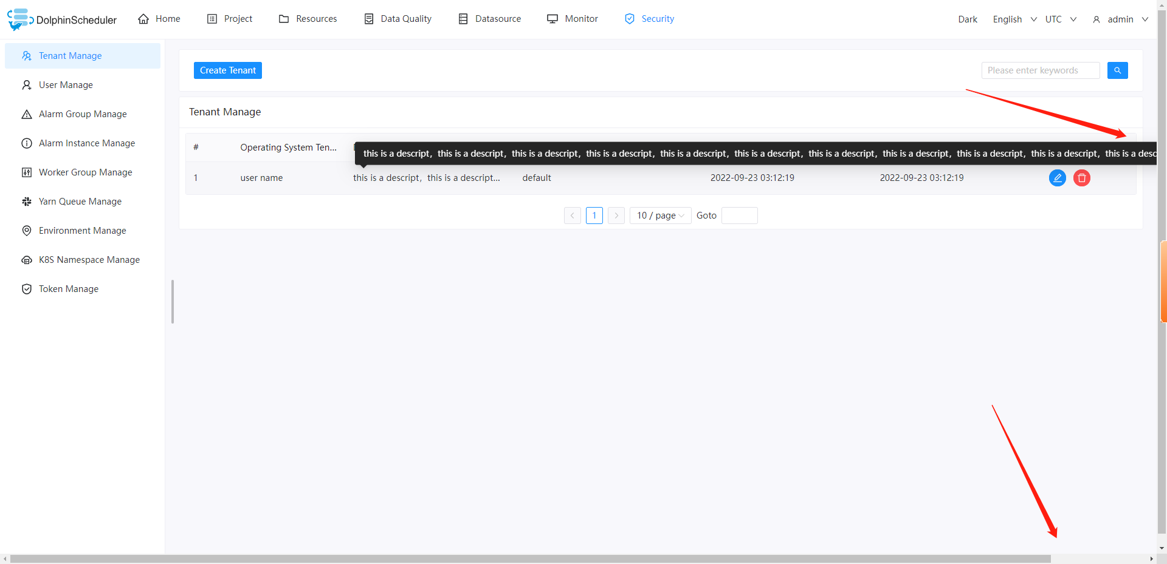
Task: Click the Create Tenant button
Action: click(x=227, y=70)
